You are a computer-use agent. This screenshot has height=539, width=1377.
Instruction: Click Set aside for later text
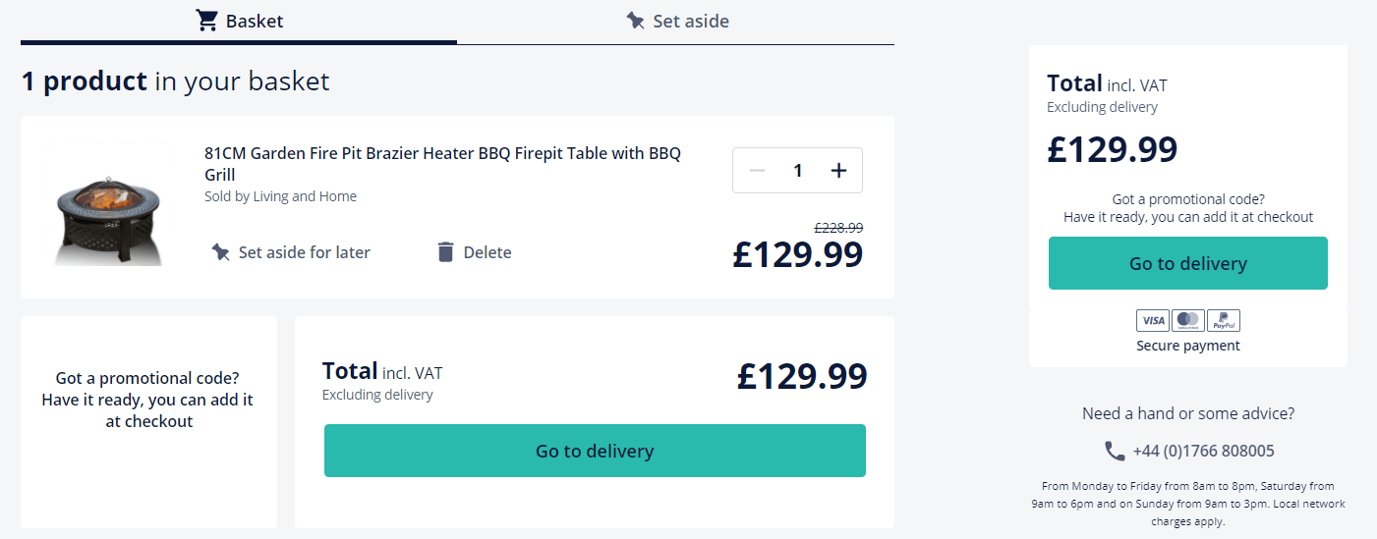click(x=305, y=252)
